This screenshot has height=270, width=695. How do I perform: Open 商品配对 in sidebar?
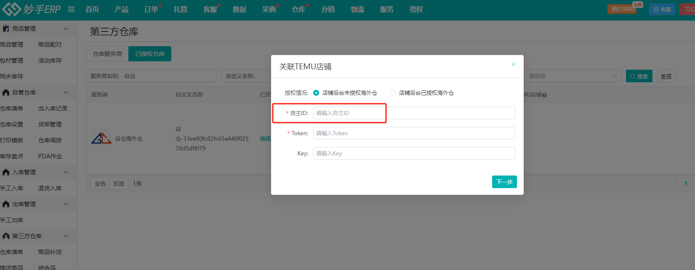point(50,45)
